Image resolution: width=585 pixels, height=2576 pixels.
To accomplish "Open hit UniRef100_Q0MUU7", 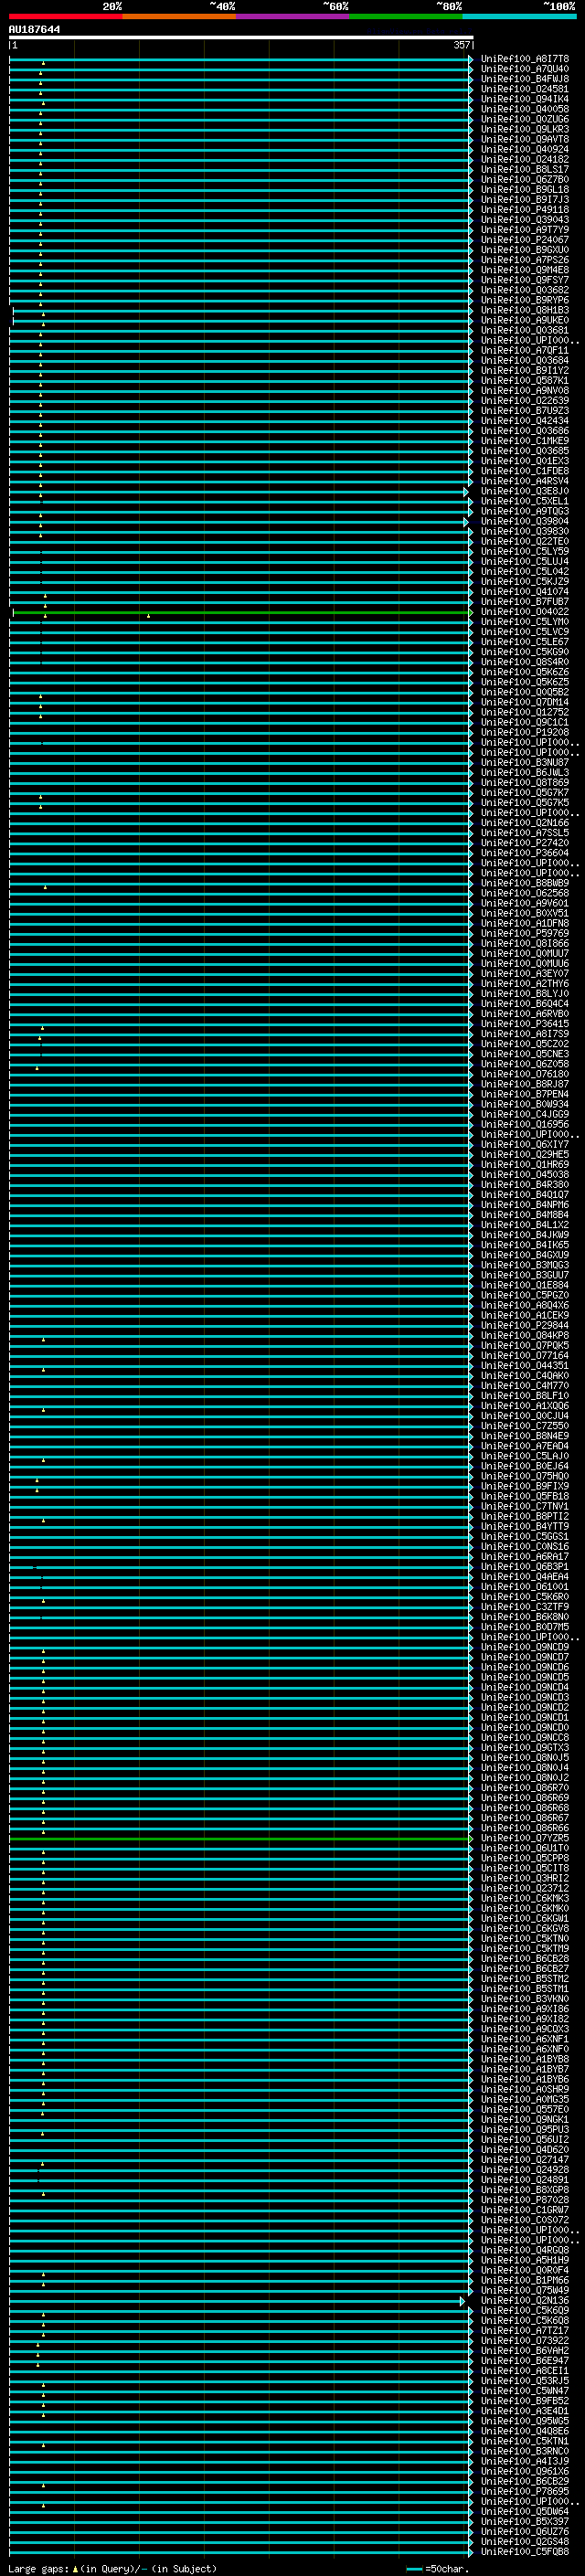I will pyautogui.click(x=524, y=954).
